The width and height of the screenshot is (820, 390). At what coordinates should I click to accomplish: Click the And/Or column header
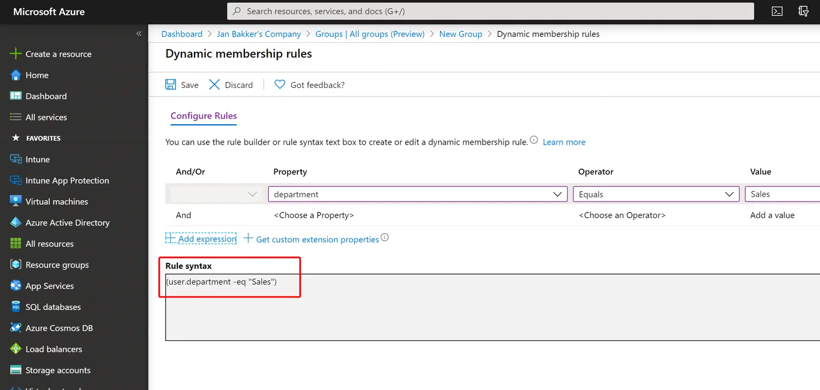(x=190, y=172)
